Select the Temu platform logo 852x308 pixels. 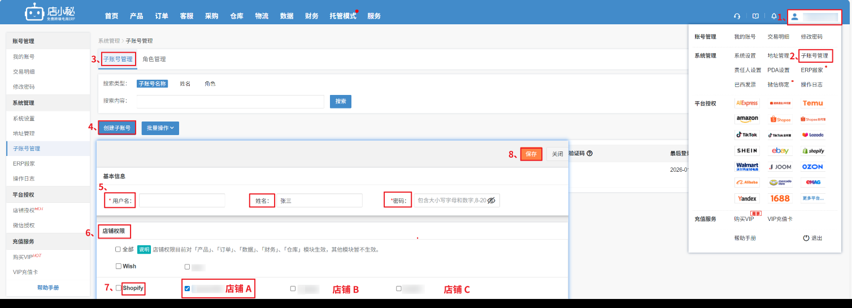[x=812, y=103]
